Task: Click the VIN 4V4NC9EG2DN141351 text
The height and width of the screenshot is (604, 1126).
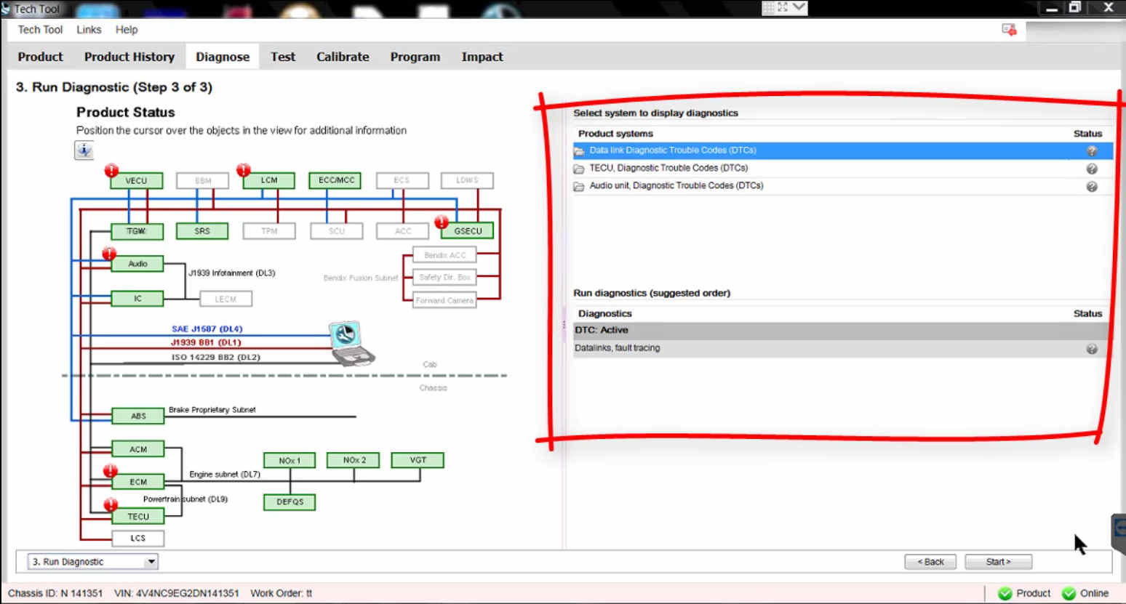Action: [176, 593]
